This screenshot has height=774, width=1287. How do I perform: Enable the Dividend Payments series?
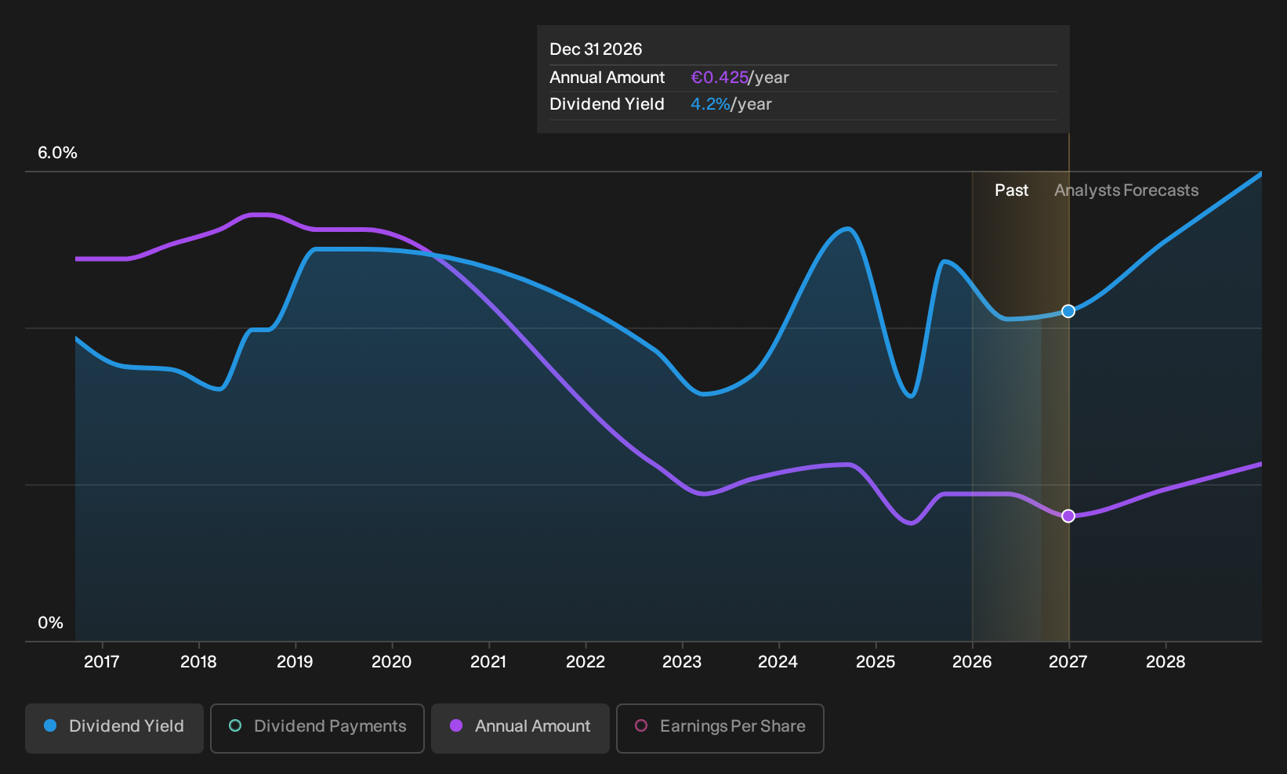(x=317, y=728)
